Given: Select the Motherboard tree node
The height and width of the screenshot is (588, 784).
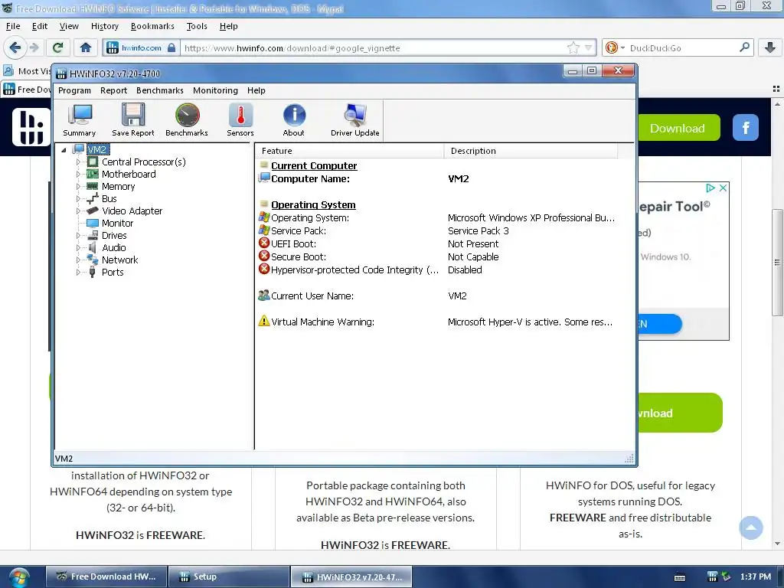Looking at the screenshot, I should click(x=129, y=174).
